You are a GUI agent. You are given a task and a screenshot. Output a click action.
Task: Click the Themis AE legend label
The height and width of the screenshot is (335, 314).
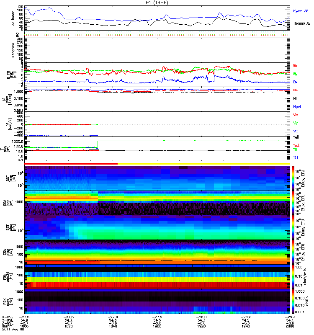301,23
